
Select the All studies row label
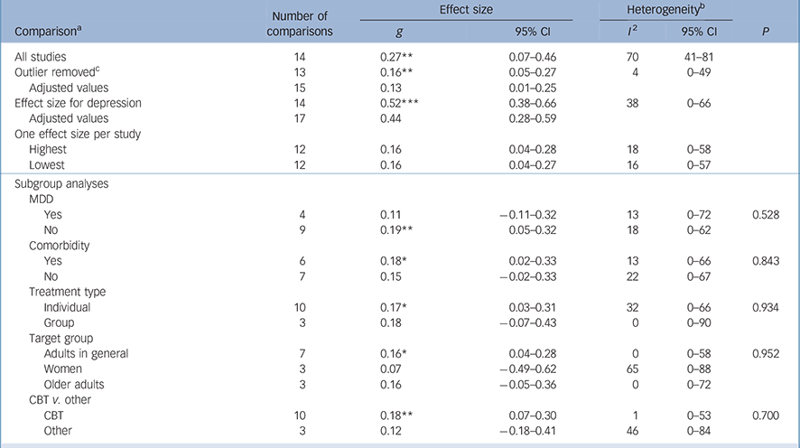(x=36, y=56)
